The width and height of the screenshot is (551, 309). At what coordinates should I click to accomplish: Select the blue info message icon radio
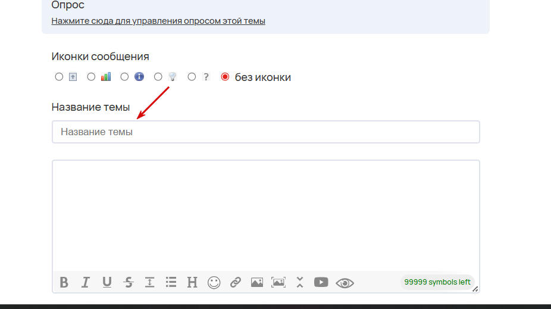[x=124, y=77]
